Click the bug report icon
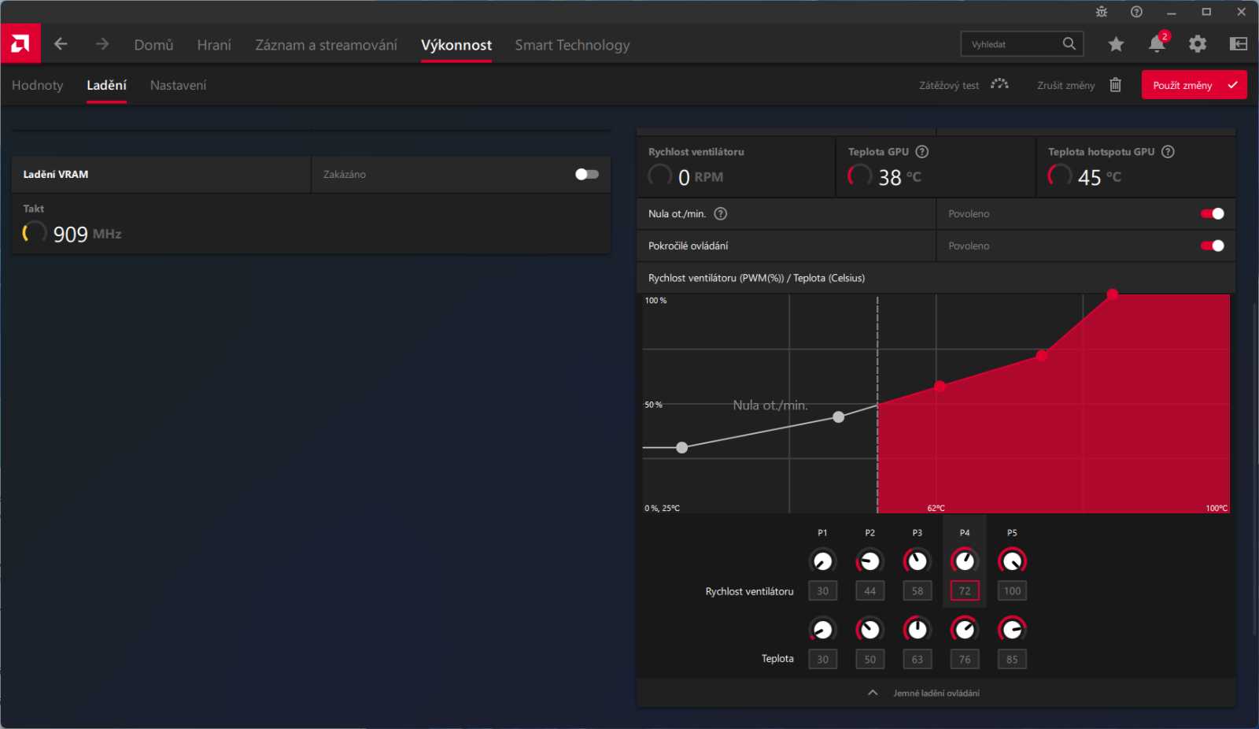The width and height of the screenshot is (1259, 729). point(1102,12)
